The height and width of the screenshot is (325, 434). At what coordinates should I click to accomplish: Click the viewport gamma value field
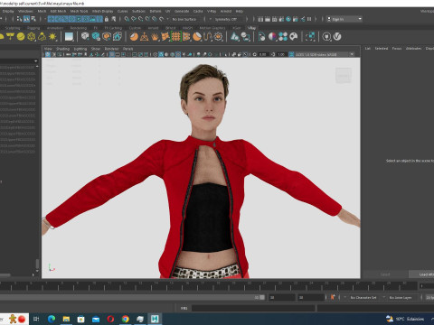(281, 54)
